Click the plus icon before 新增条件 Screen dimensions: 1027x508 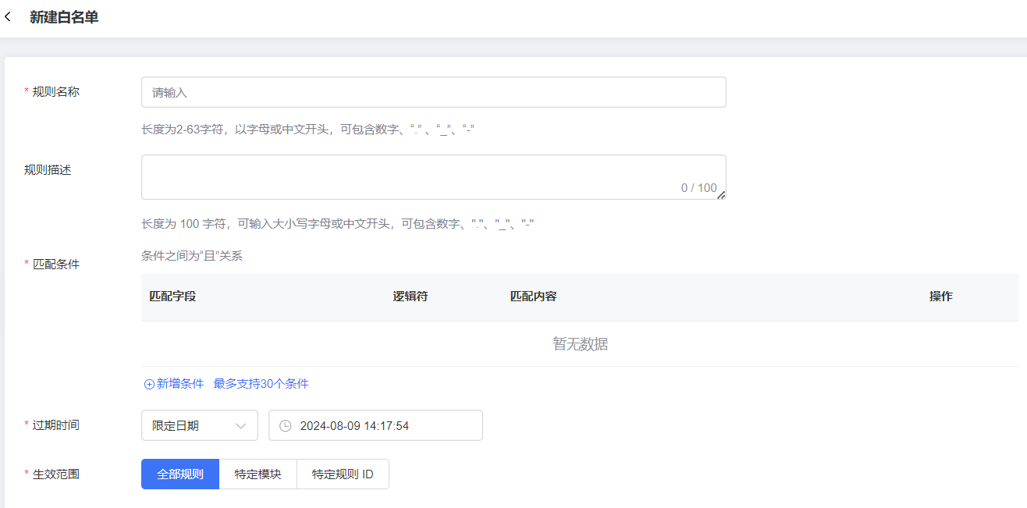coord(149,384)
